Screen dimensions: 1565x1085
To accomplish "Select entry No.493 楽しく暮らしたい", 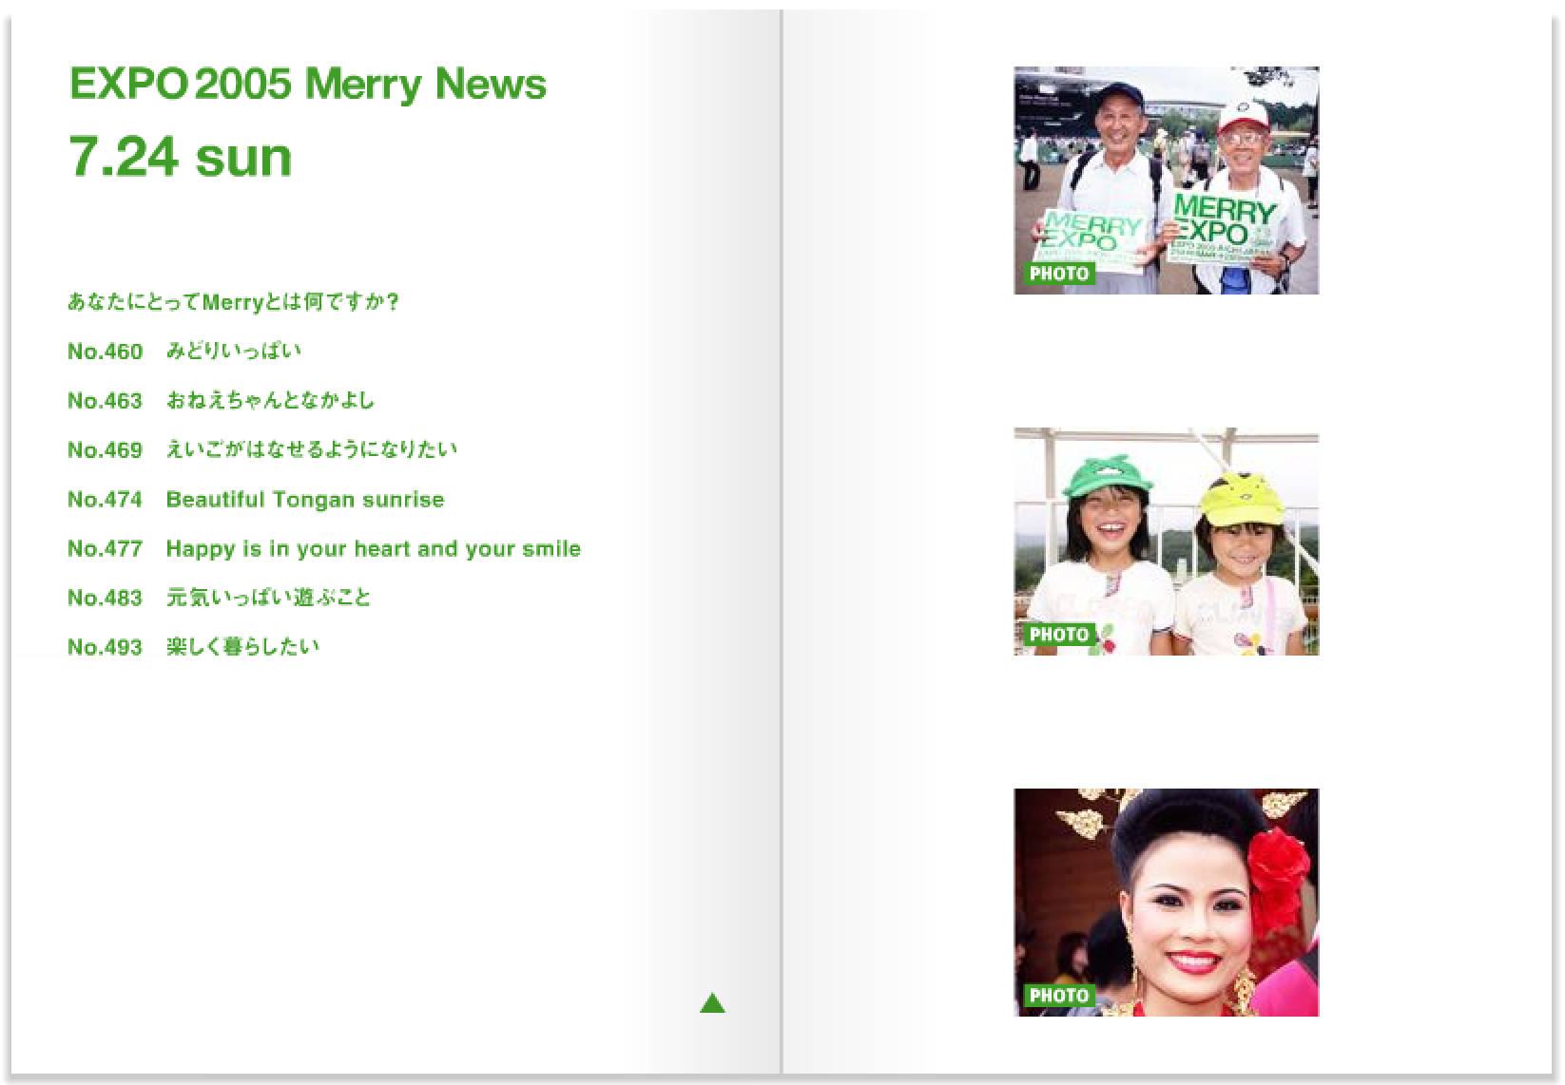I will [x=193, y=648].
